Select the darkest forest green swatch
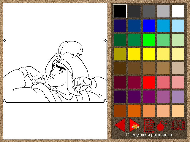Viewport: 190px width, 142px height. tap(120, 40)
